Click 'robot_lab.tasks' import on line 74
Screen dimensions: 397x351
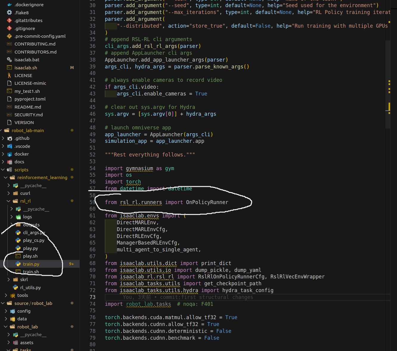click(149, 304)
